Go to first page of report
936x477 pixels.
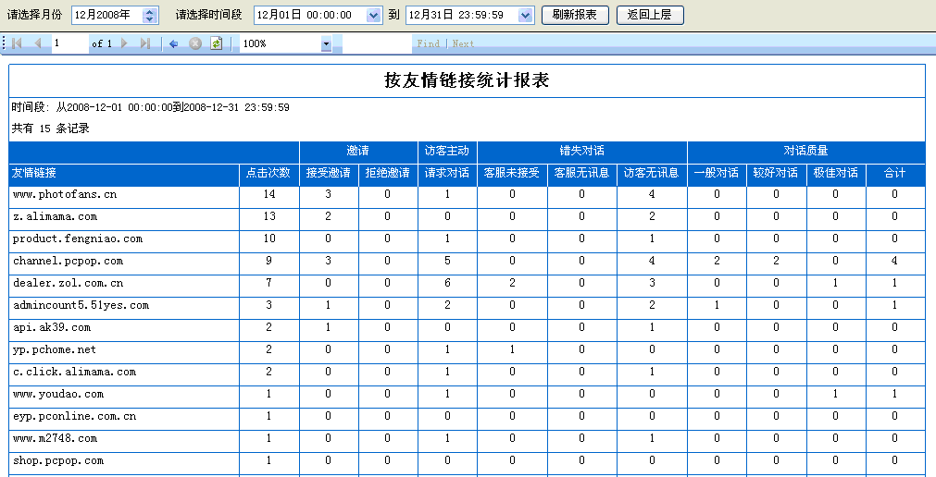pyautogui.click(x=17, y=43)
